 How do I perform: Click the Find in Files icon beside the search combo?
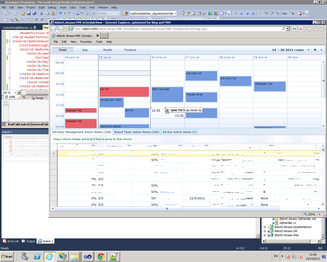(126, 13)
